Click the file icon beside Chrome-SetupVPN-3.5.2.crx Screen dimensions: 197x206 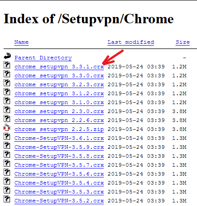[x=7, y=199]
